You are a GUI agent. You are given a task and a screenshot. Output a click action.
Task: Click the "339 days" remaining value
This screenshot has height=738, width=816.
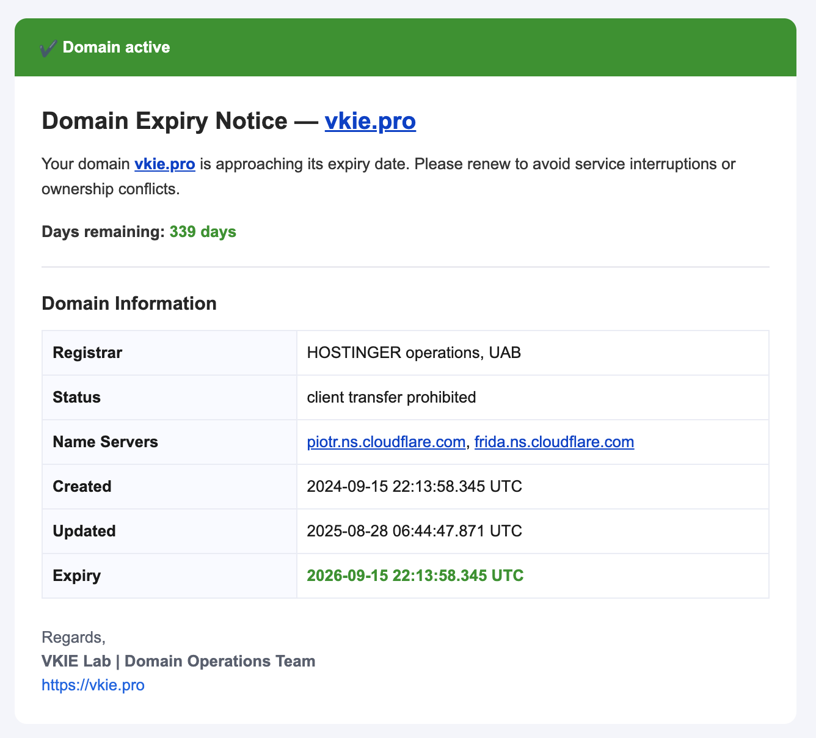click(x=203, y=232)
